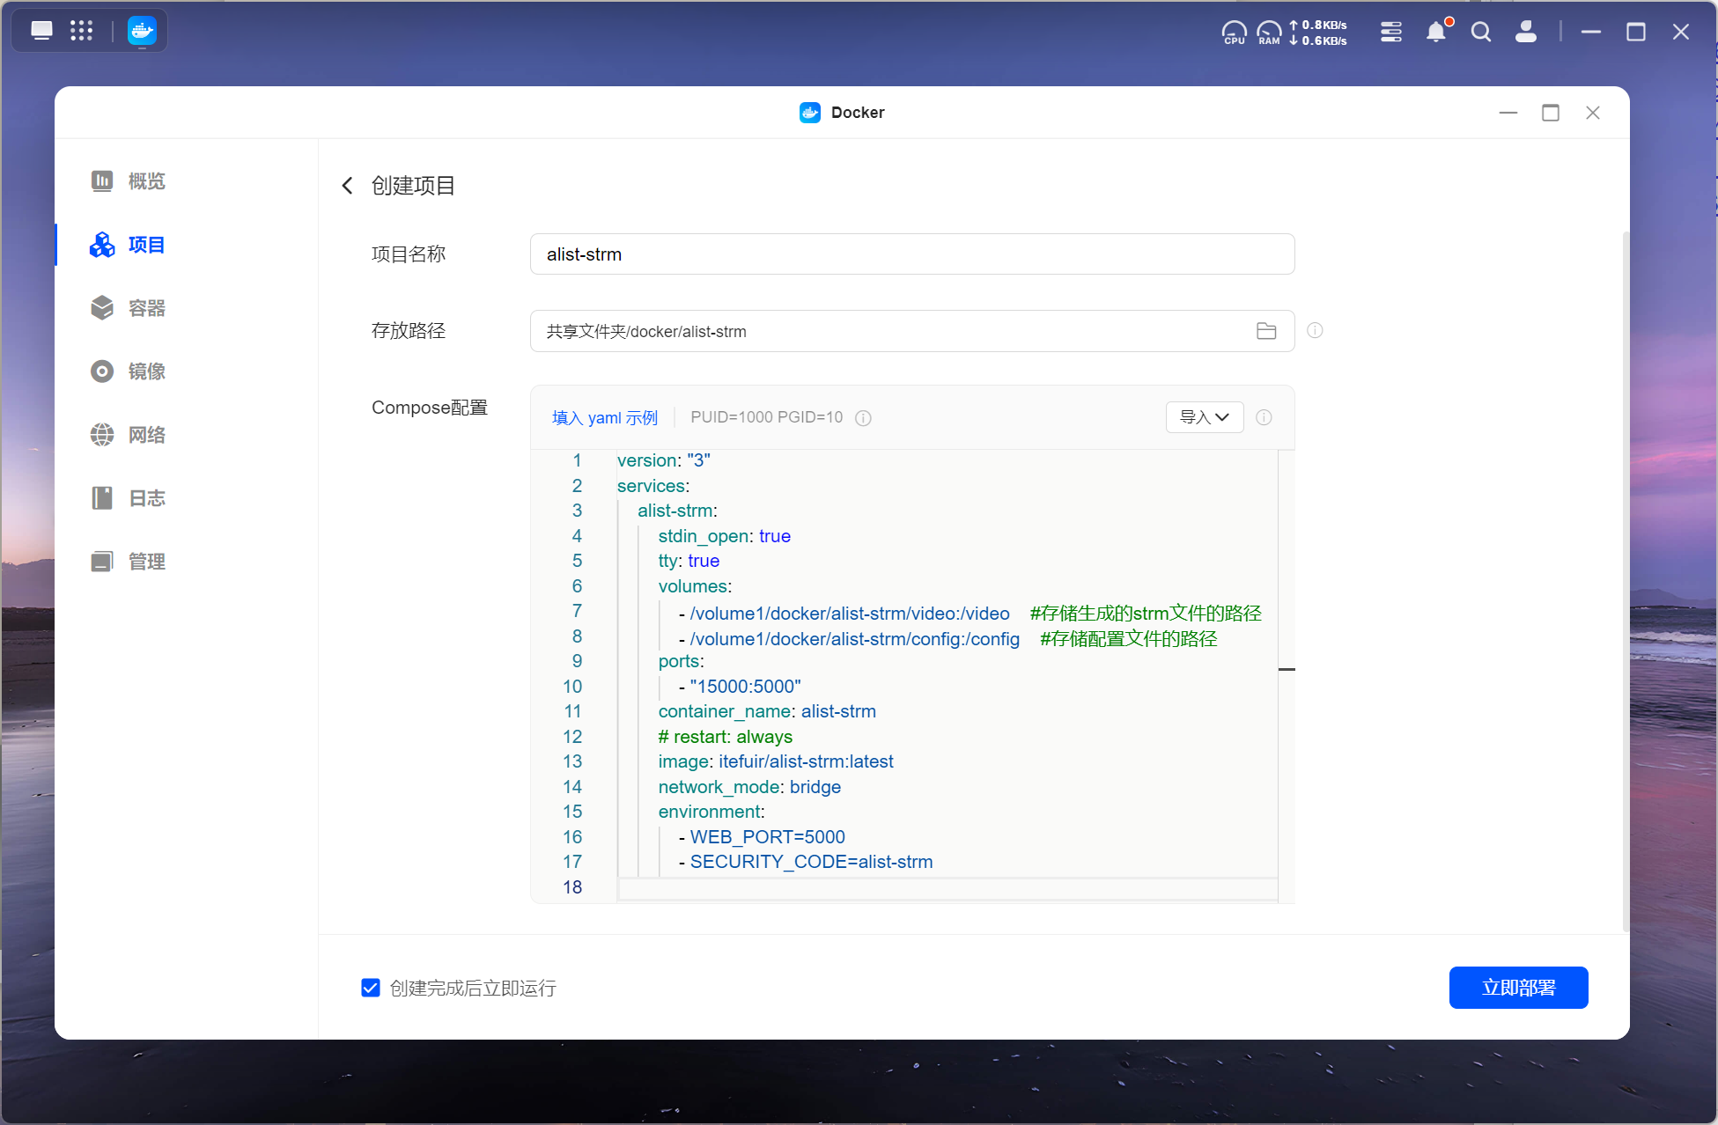Click the project name input field

911,254
